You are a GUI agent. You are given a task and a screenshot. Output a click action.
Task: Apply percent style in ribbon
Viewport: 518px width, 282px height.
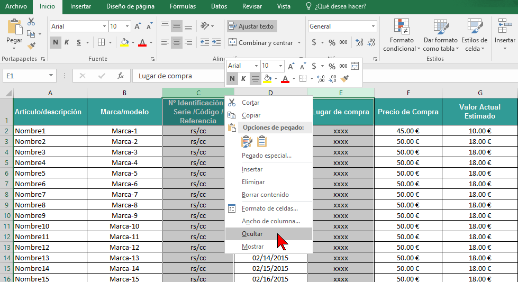[332, 42]
